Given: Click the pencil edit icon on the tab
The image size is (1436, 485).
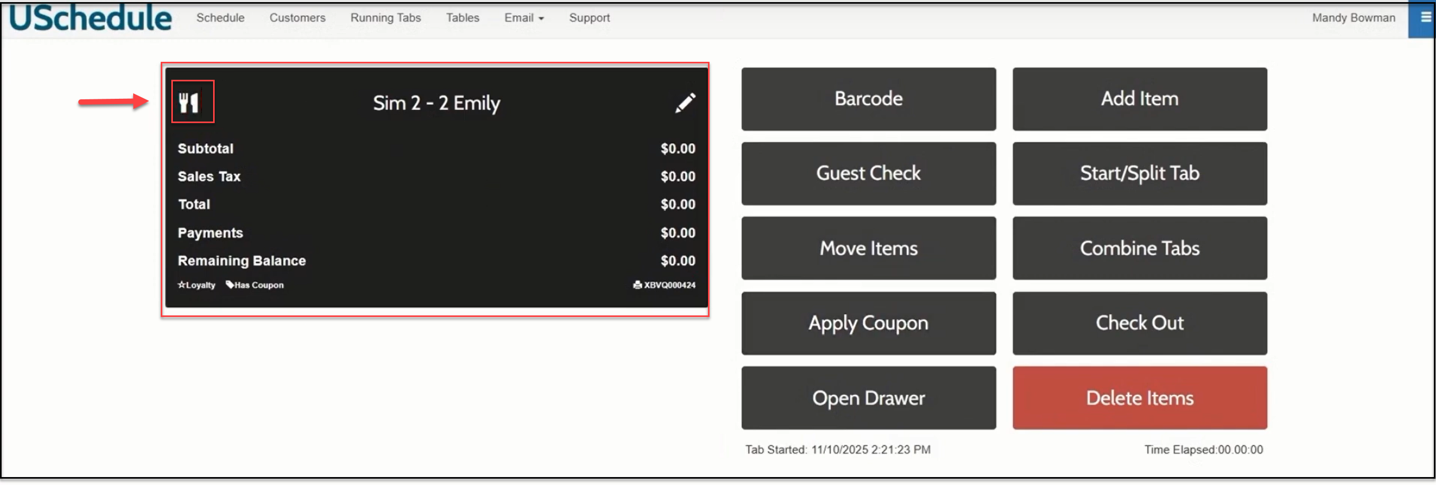Looking at the screenshot, I should coord(685,103).
